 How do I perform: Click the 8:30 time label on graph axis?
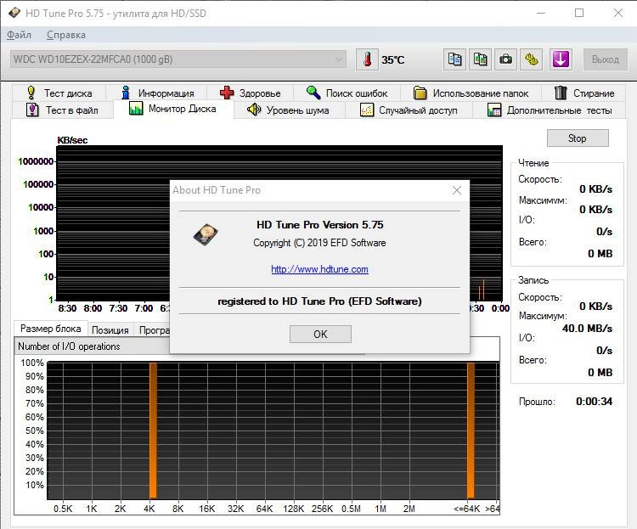coord(67,308)
